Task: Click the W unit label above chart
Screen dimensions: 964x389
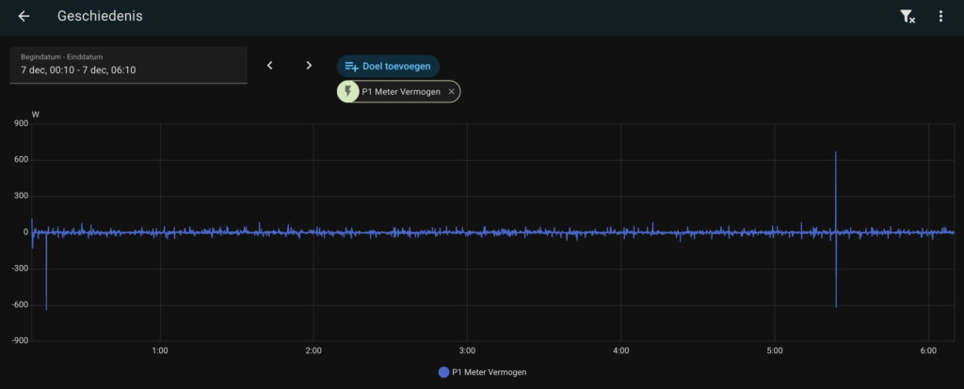Action: 36,115
